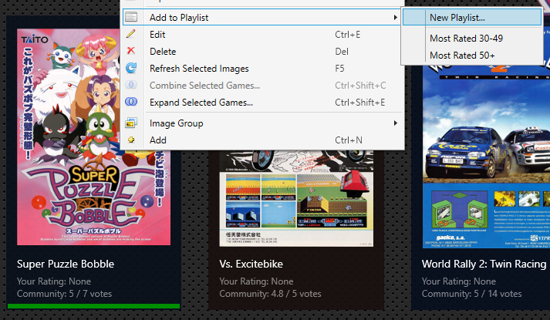
Task: Add game to Most Rated 30-49 playlist
Action: [x=472, y=39]
